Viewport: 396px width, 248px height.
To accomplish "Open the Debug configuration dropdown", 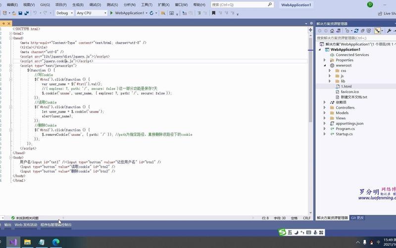I will click(x=64, y=13).
